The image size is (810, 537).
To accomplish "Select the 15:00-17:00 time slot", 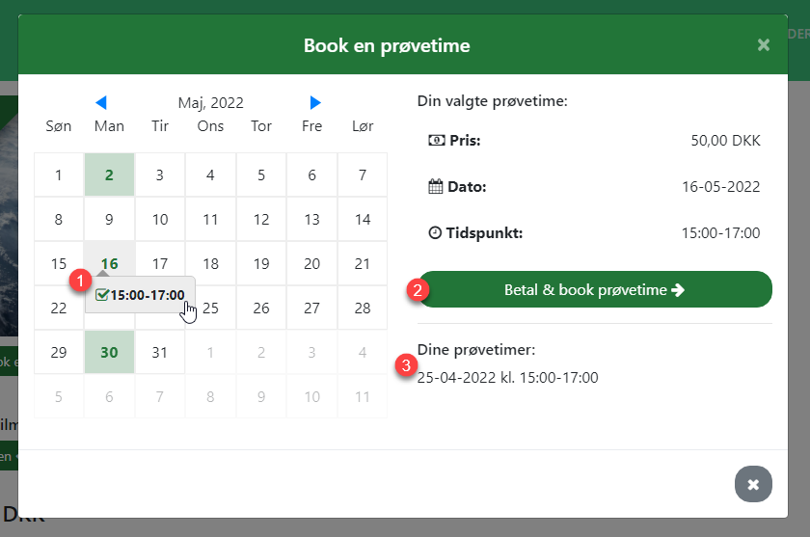I will point(140,295).
